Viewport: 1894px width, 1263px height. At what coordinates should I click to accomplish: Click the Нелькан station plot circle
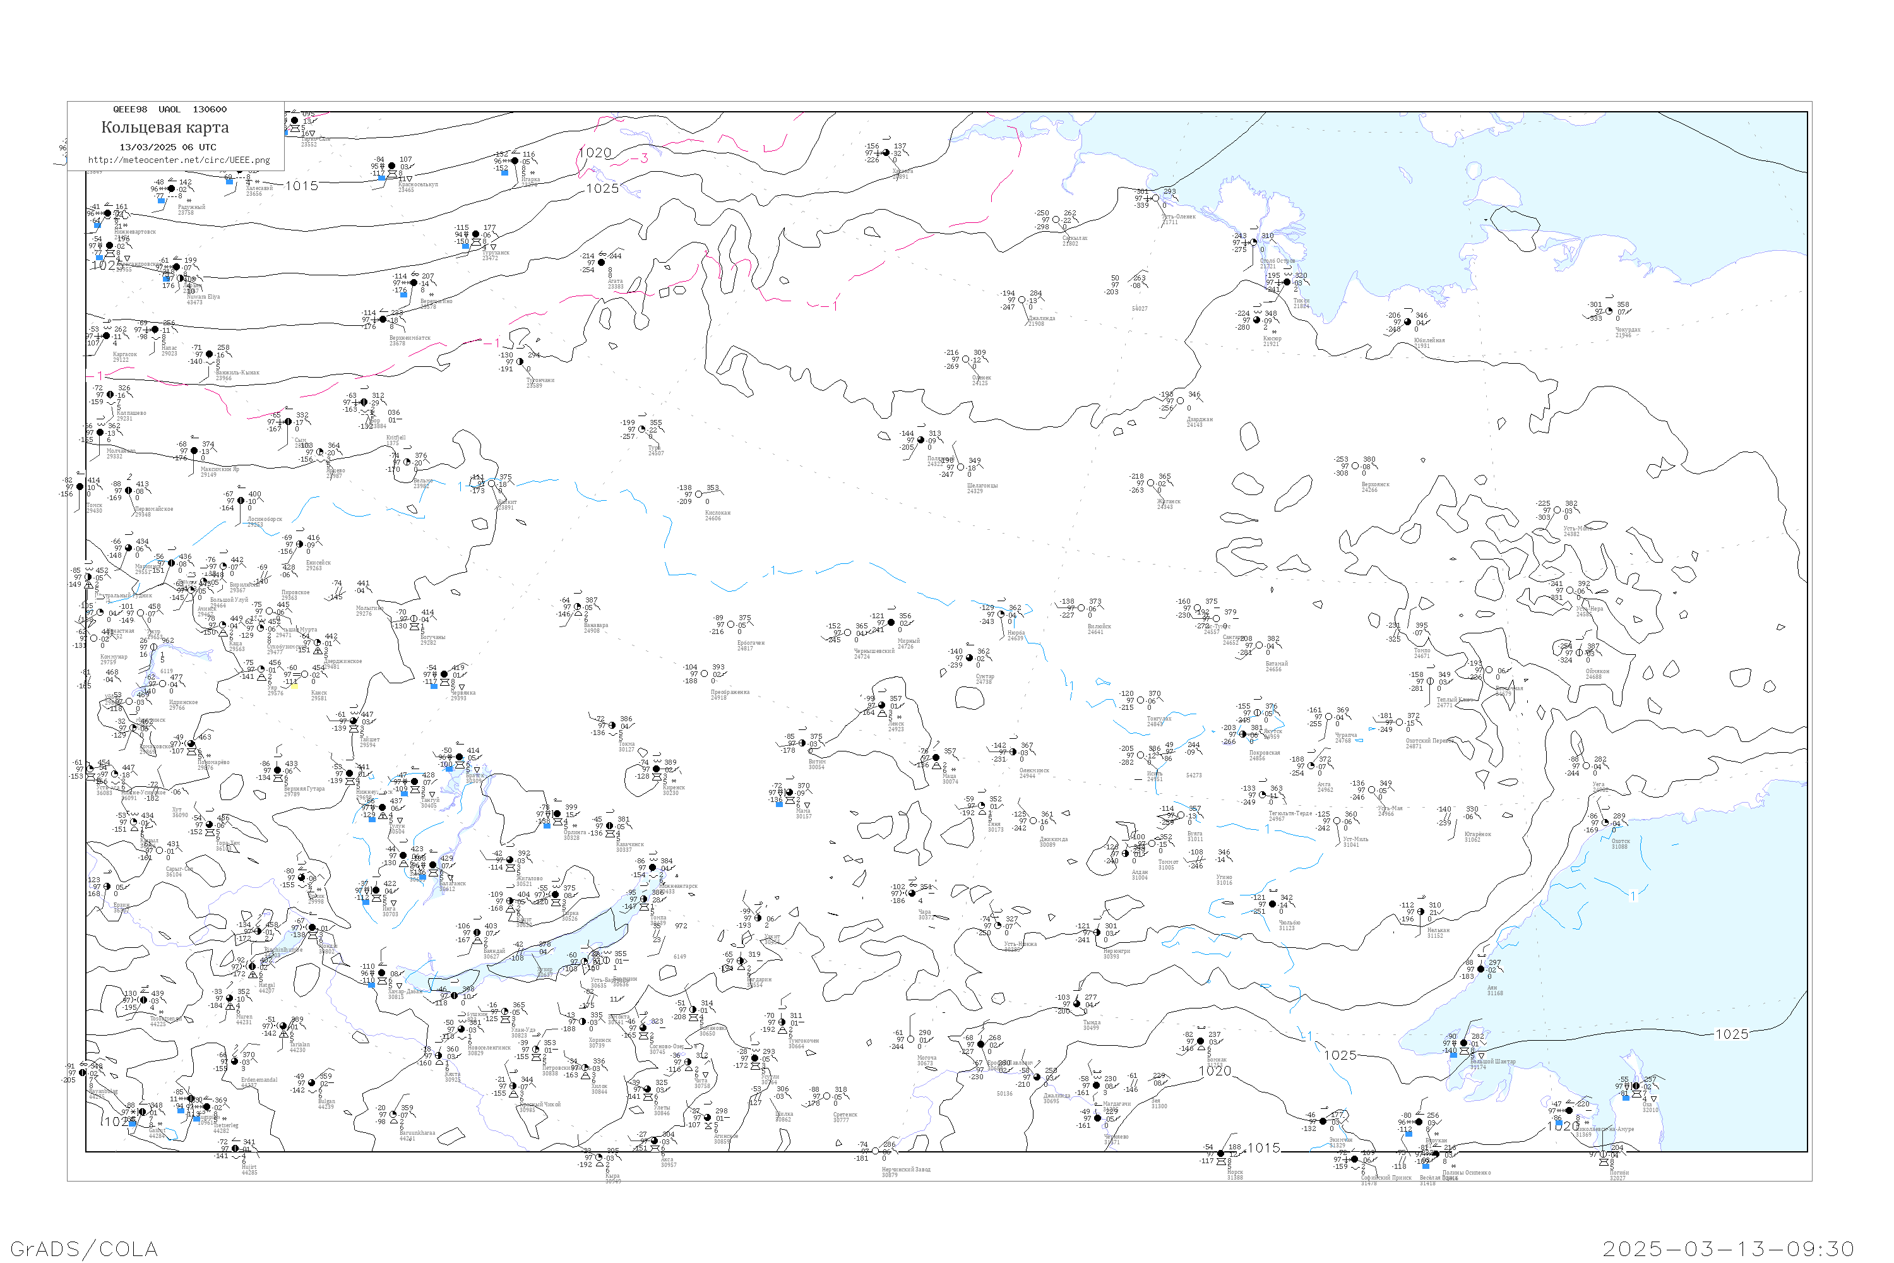click(1420, 912)
